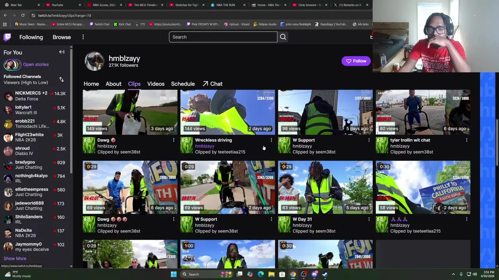
Task: Open loltyler1 channel in sidebar
Action: [x=36, y=110]
